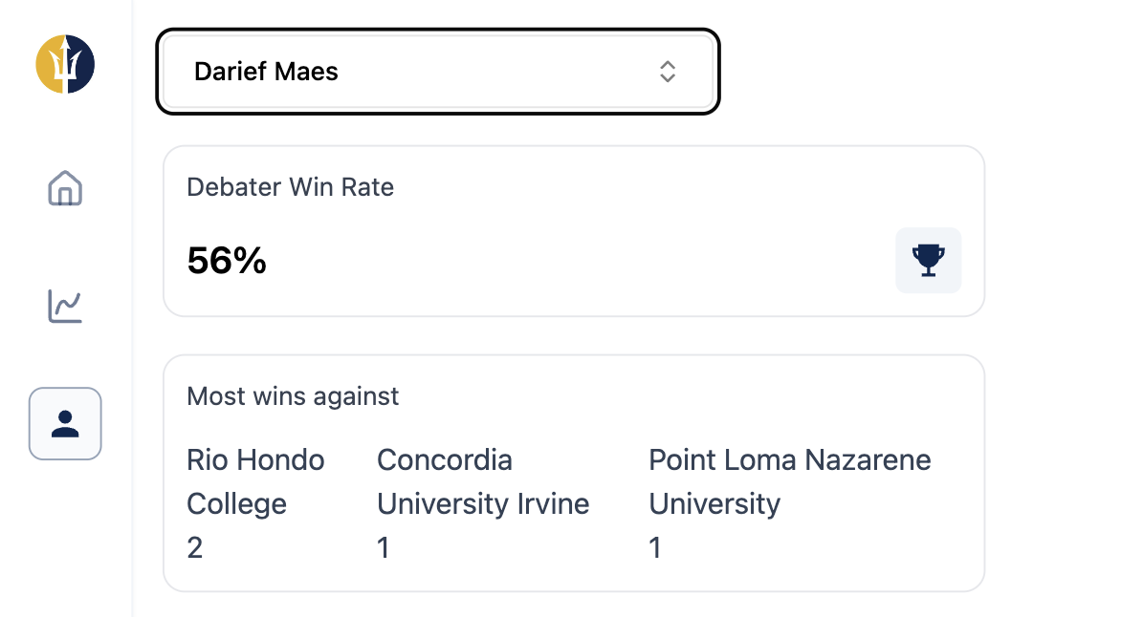The image size is (1143, 617).
Task: Click the 56% win rate value
Action: click(227, 261)
